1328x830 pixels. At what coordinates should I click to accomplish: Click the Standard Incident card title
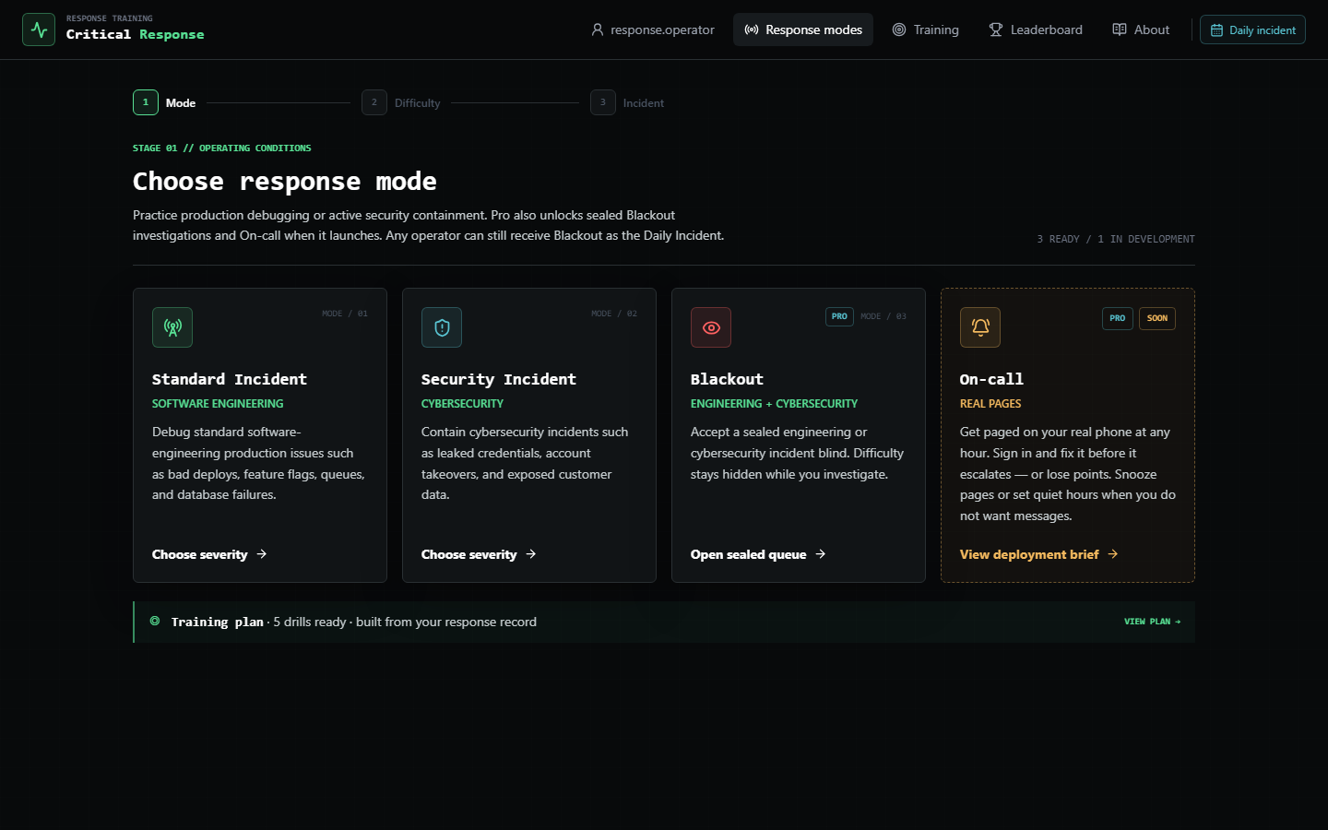pos(230,379)
